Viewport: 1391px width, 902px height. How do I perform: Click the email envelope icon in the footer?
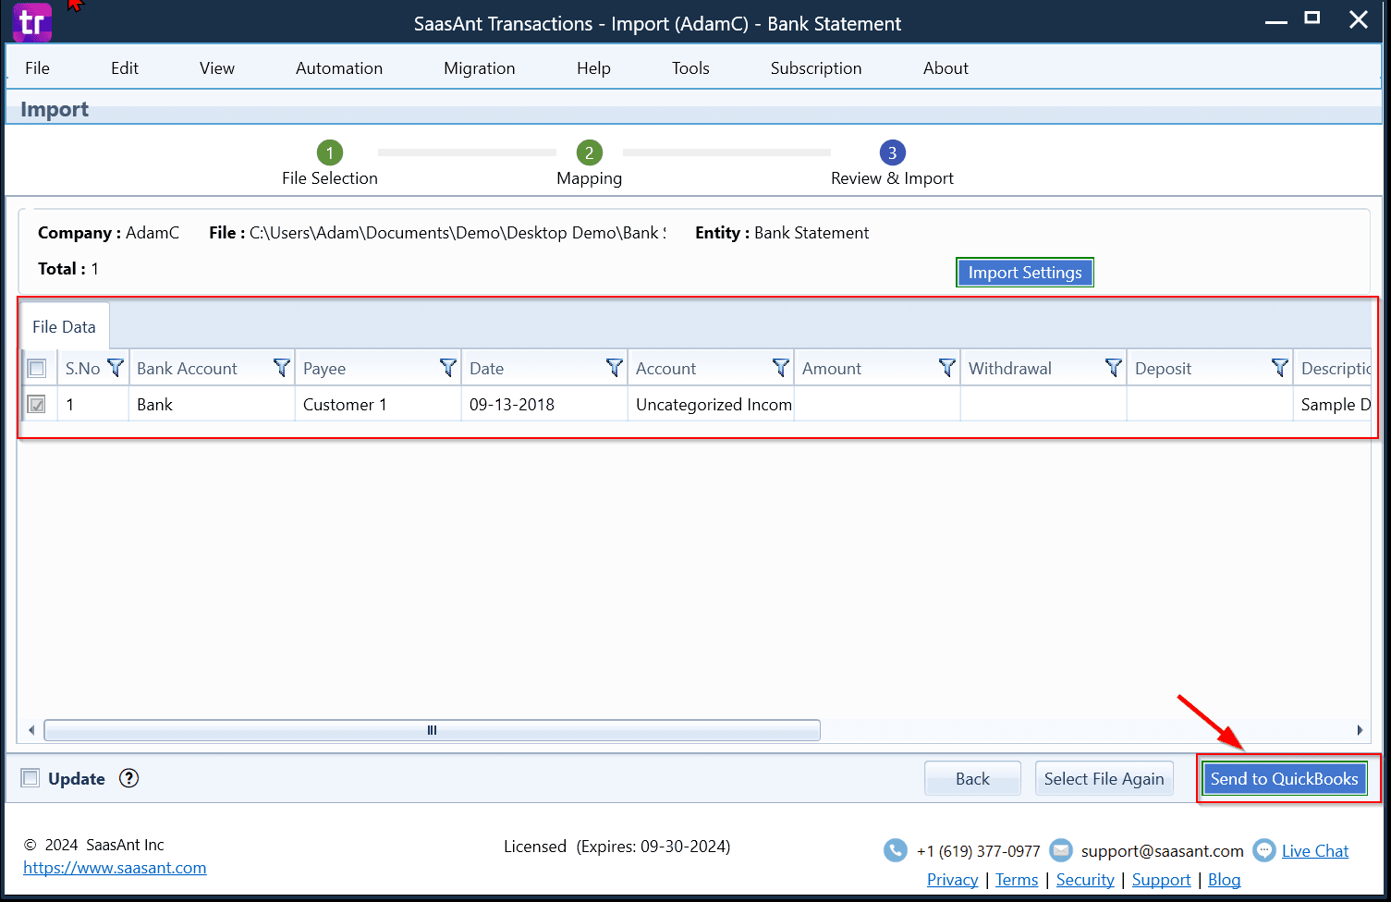pos(1061,850)
